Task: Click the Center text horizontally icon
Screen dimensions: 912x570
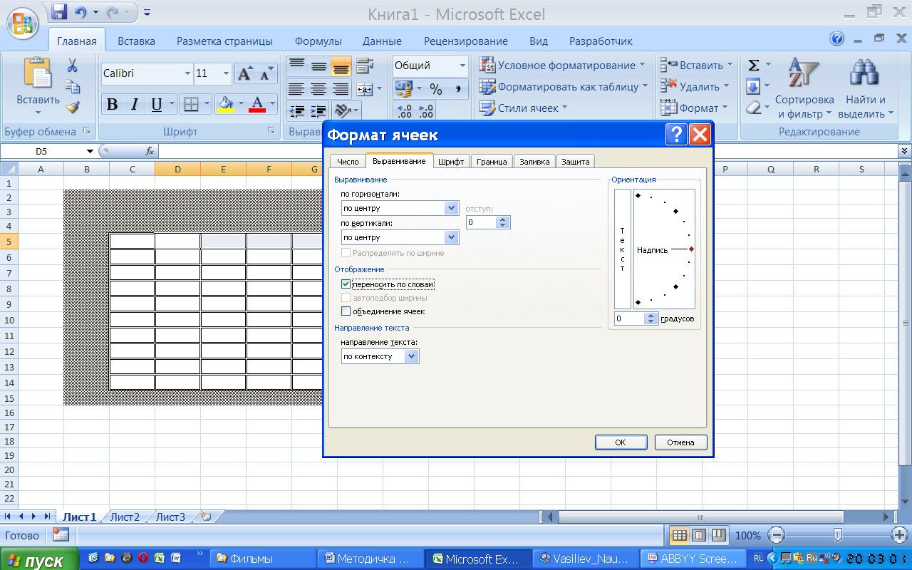Action: click(318, 89)
